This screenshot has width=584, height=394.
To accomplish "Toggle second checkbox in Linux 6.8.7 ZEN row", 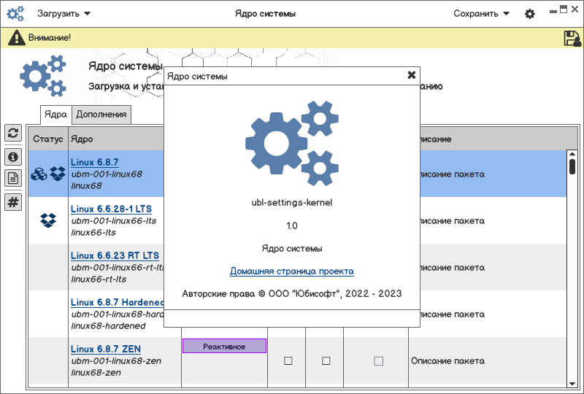I will (326, 361).
